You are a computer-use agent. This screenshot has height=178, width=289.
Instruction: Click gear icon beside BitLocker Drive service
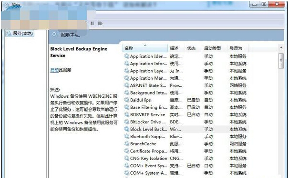[127, 122]
